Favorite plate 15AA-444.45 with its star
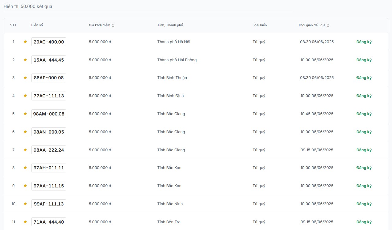The width and height of the screenshot is (392, 230). (25, 60)
